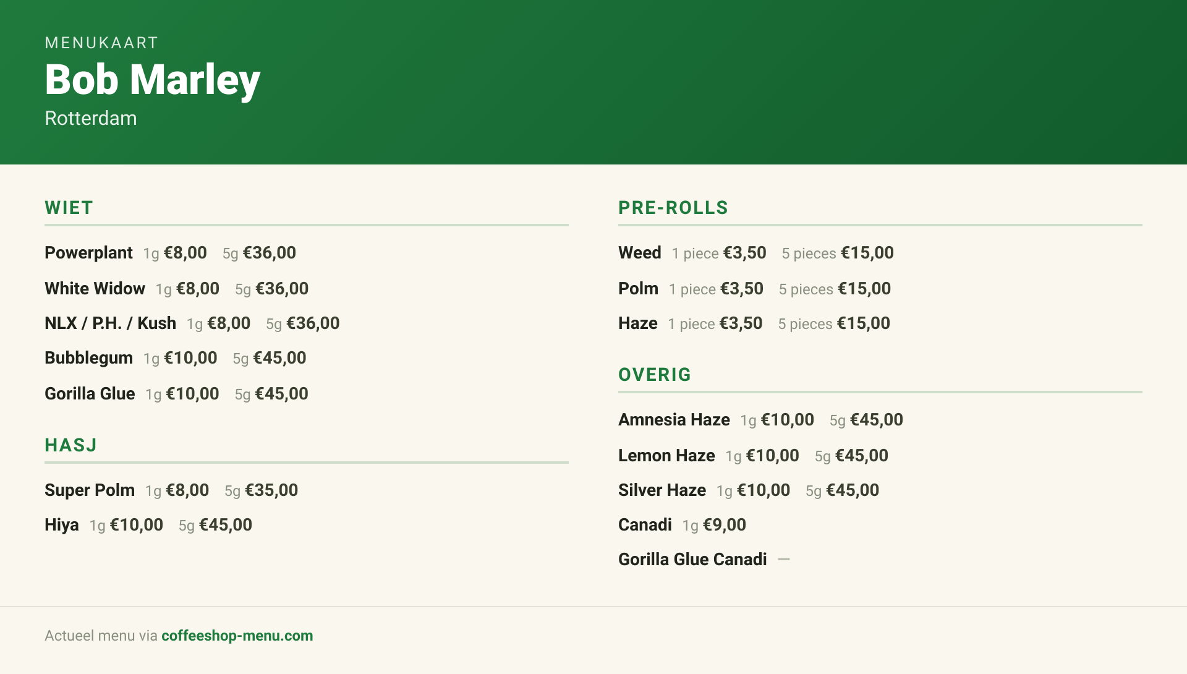Click the Polm 5 pieces €15,00 price
Screen dimensions: 1187x674
835,289
